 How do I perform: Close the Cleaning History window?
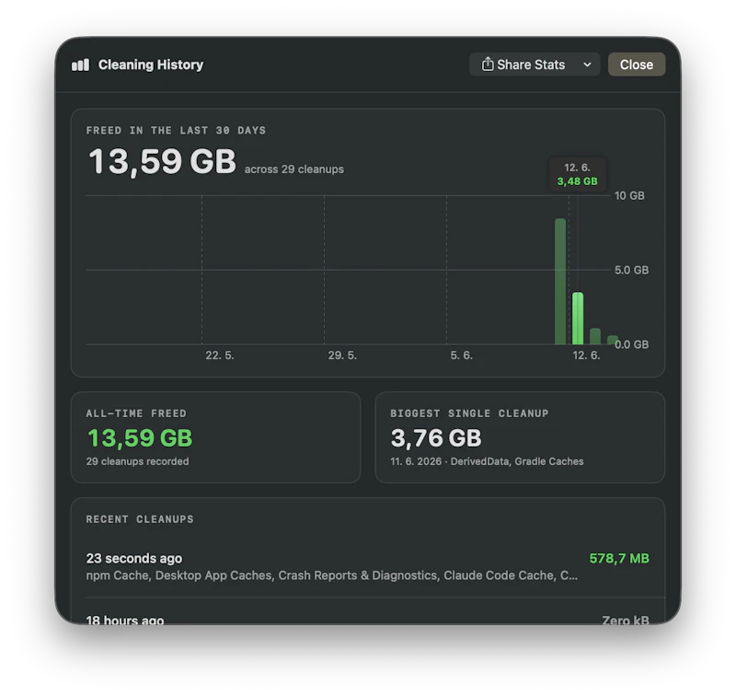click(636, 64)
